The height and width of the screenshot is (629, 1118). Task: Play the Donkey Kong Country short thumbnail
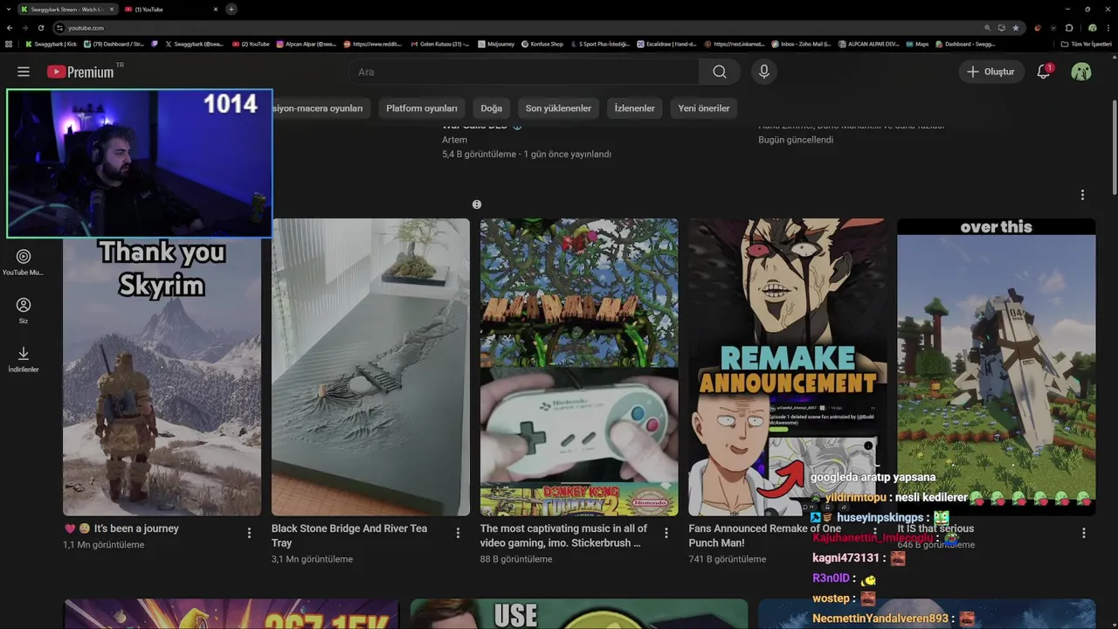(x=579, y=367)
